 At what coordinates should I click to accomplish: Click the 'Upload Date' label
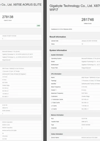tap(55, 41)
